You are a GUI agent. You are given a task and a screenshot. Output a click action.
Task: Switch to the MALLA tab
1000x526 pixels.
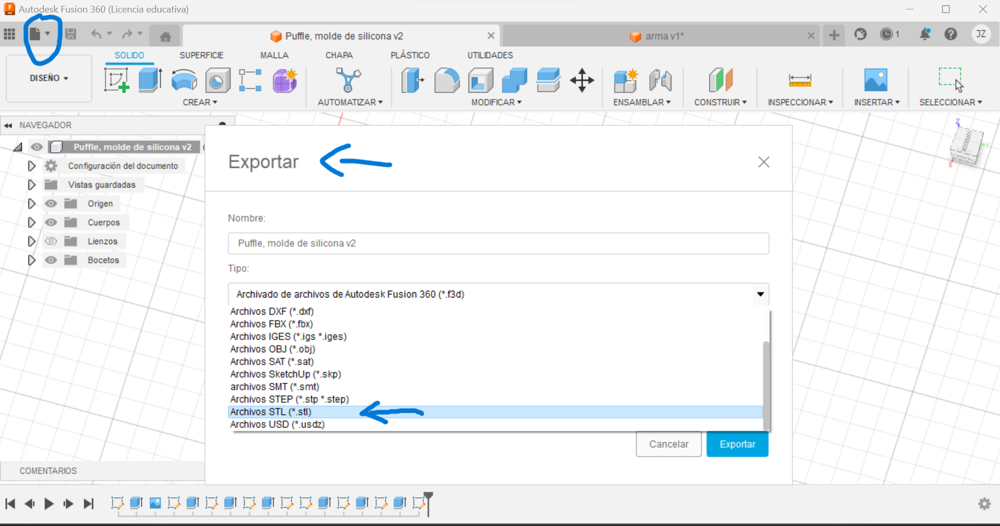coord(274,55)
